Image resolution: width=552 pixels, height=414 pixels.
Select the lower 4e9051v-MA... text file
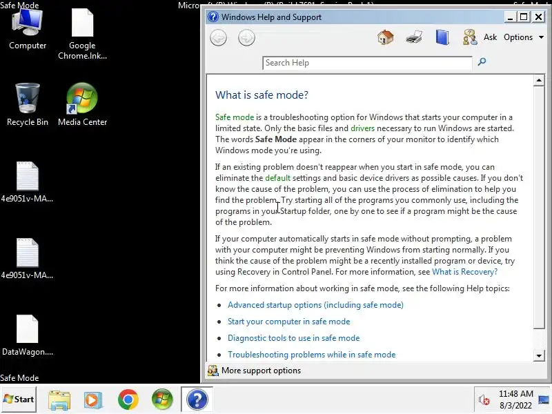(x=28, y=259)
